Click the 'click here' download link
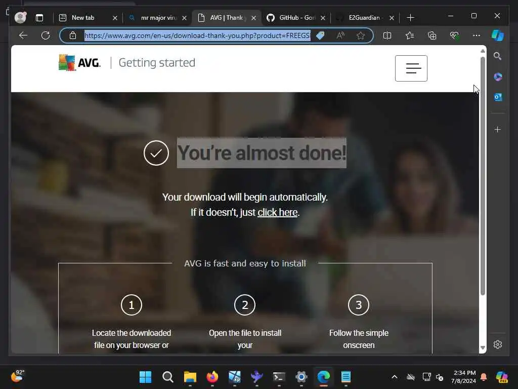 pos(278,212)
